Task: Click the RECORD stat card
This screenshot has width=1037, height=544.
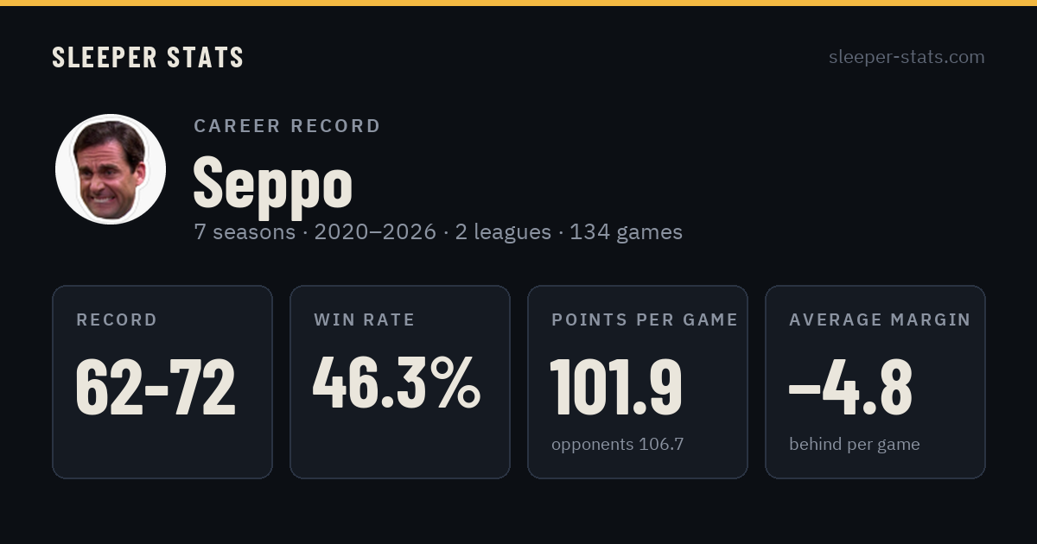Action: point(162,382)
